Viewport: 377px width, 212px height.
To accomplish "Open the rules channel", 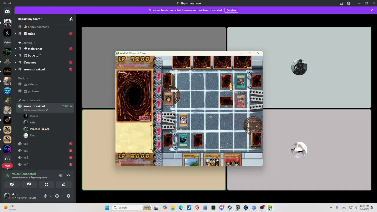I will tap(45, 34).
